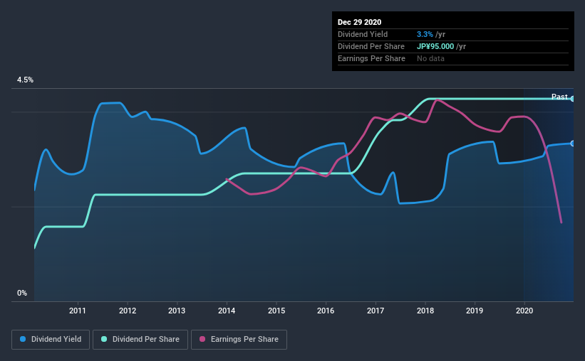Image resolution: width=585 pixels, height=361 pixels.
Task: Click the tooltip Dividend Per Share row label
Action: [371, 46]
